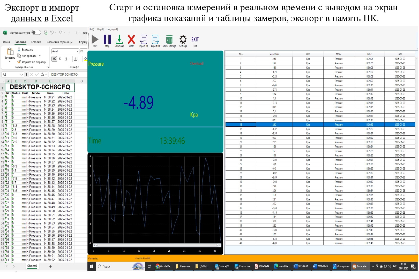Click the chart's horizontal scrollbar
Viewport: 419px width, 279px height.
[156, 245]
